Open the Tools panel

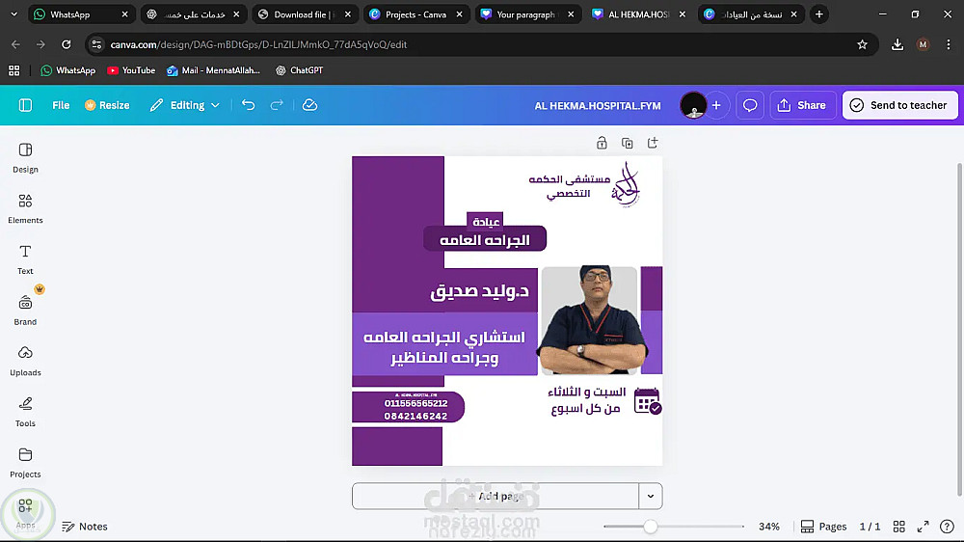(25, 412)
